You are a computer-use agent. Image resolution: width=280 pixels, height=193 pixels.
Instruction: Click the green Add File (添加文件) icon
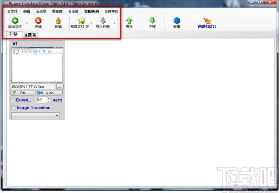15,21
